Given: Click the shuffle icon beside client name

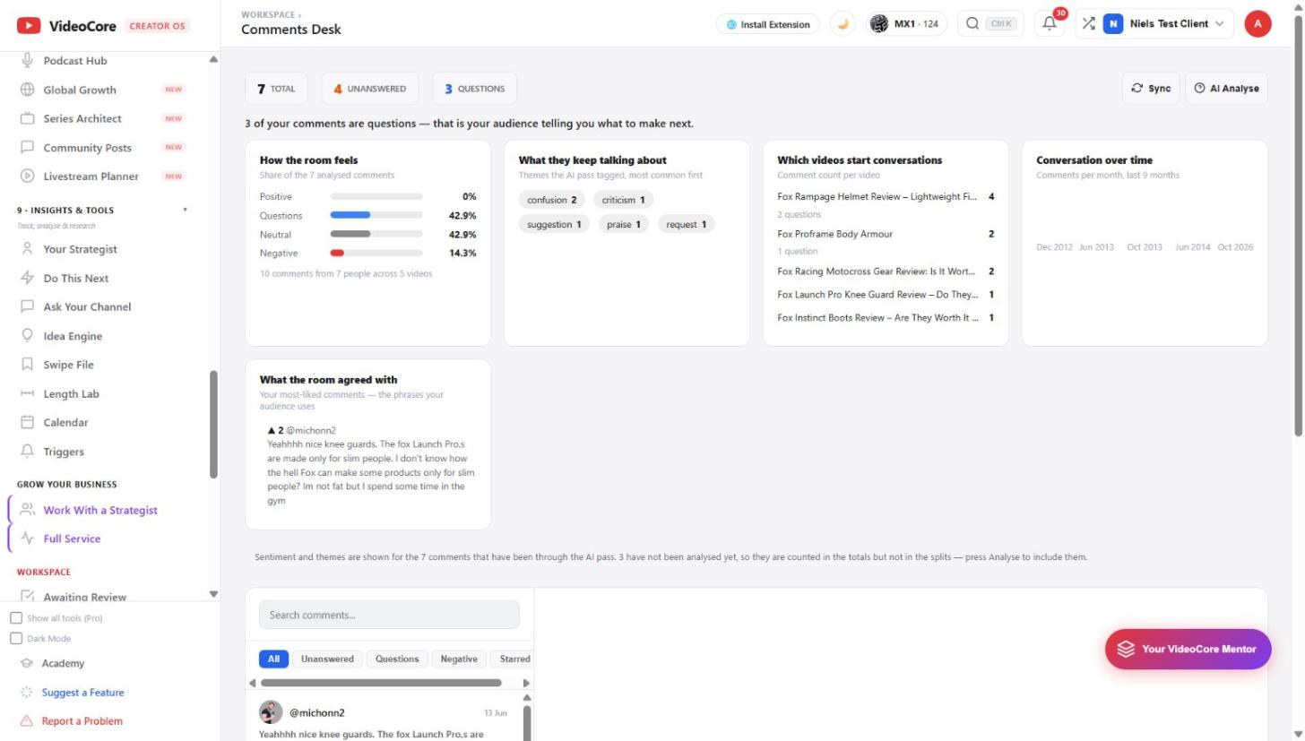Looking at the screenshot, I should coord(1088,23).
